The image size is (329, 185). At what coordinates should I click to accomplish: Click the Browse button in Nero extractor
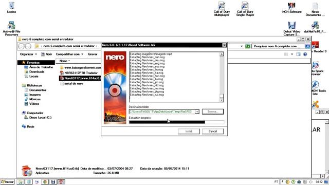(x=213, y=112)
